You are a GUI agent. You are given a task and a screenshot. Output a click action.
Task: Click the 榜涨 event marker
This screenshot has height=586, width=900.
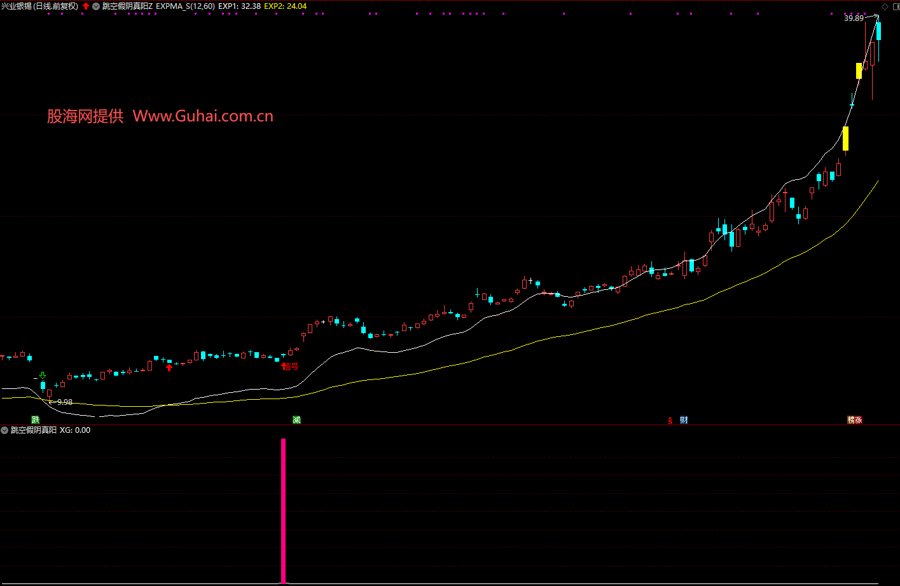[854, 420]
